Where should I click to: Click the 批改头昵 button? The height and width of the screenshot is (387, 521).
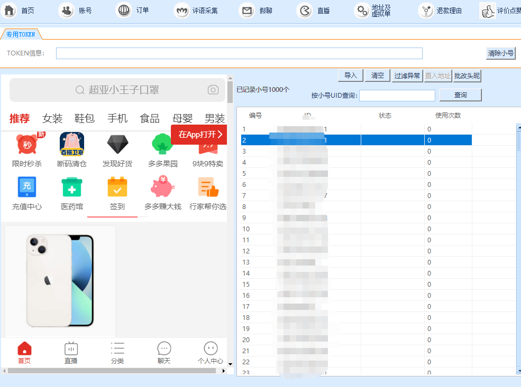[467, 75]
